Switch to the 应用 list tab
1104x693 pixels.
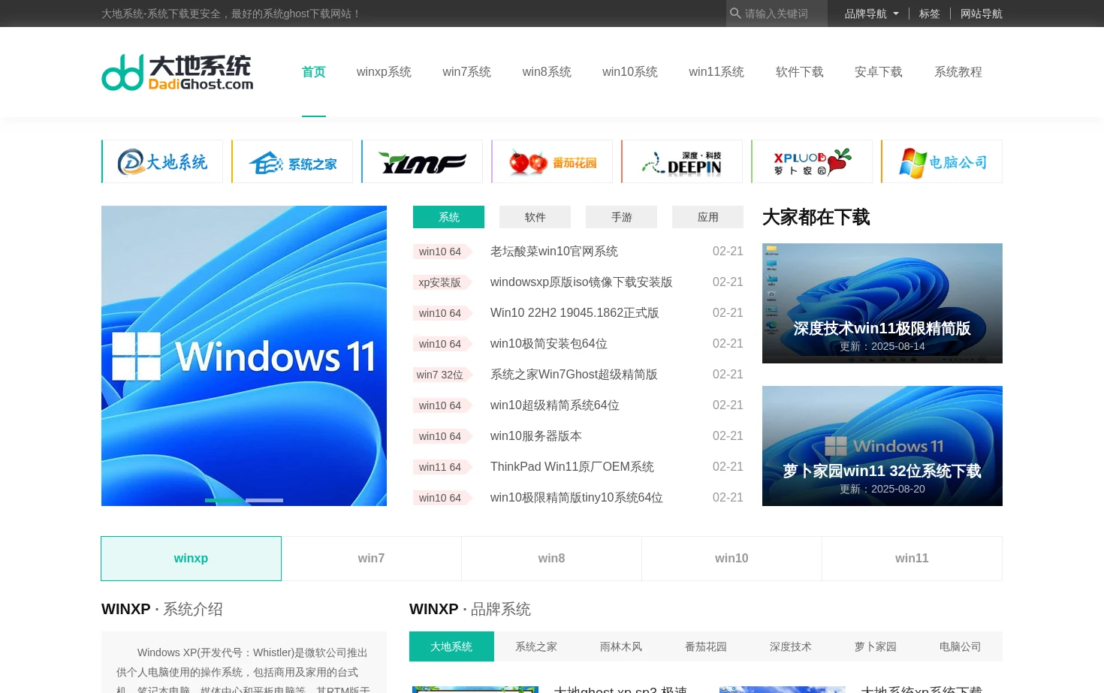707,217
